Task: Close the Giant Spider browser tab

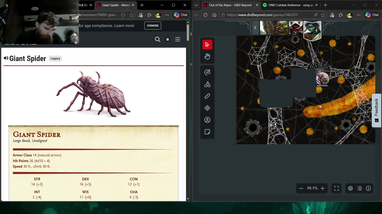Action: tap(133, 5)
